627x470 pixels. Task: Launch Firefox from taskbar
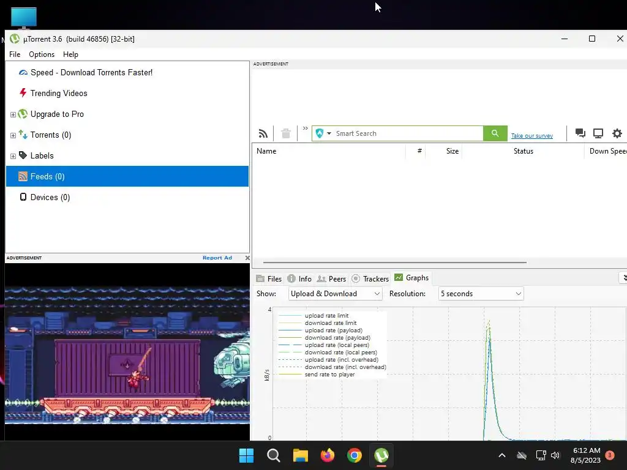(x=328, y=455)
